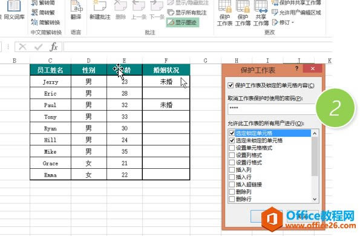Click the password field in the protect dialog
The width and height of the screenshot is (360, 236).
point(273,109)
